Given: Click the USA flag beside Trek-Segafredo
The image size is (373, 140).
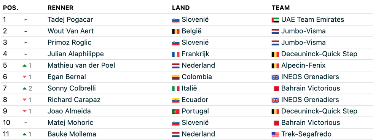Looking at the screenshot, I should coord(275,135).
